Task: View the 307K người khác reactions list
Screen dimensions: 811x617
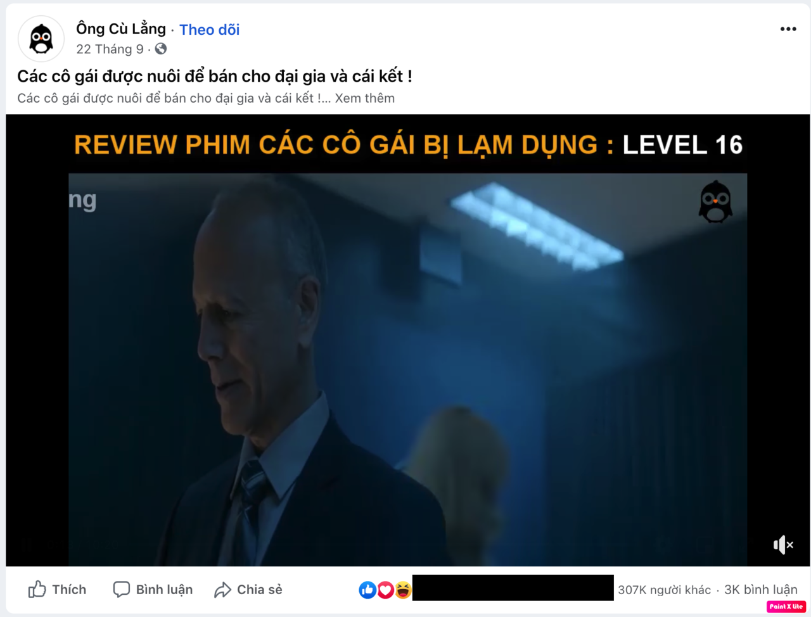Action: pos(664,590)
